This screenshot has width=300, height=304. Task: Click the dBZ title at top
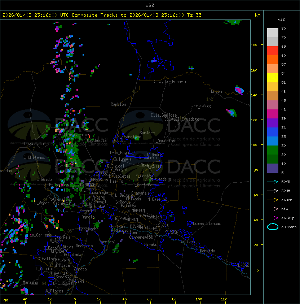(x=150, y=5)
